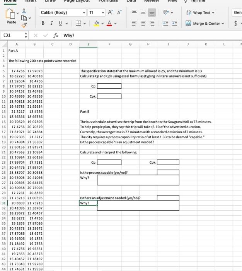Apply red font color A
Screen dimensions: 242x271
(x=109, y=23)
